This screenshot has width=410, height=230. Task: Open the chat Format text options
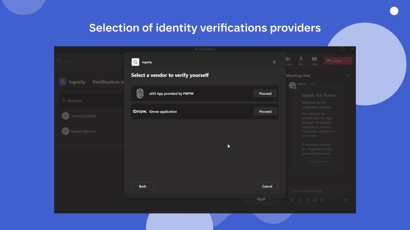[x=292, y=200]
